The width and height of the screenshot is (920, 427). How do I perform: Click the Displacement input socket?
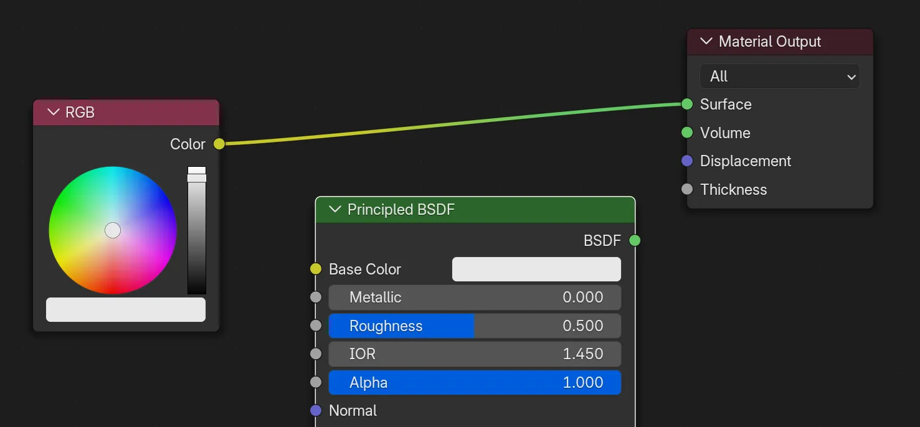pos(688,161)
